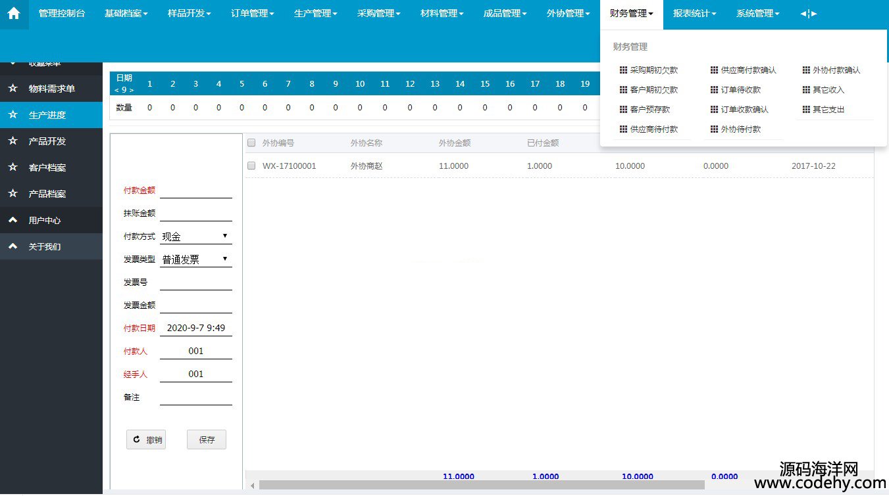Open the 付款方式 dropdown showing 现金
The width and height of the screenshot is (889, 496).
click(196, 237)
